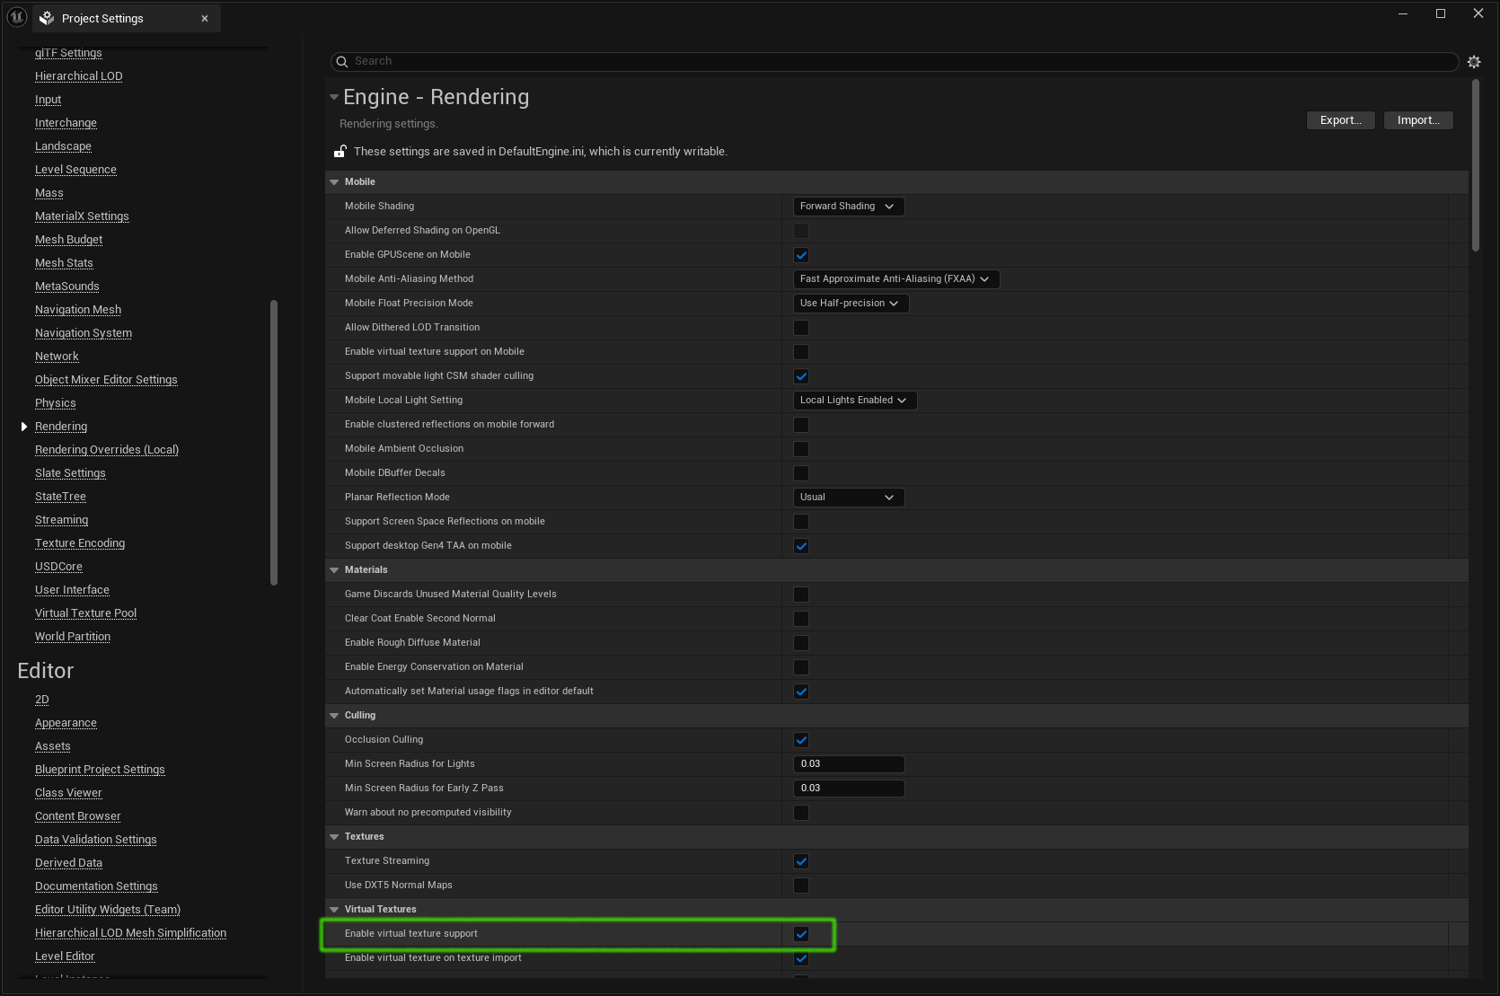Open Mobile Anti-Aliasing Method dropdown
The height and width of the screenshot is (996, 1500).
pos(896,279)
